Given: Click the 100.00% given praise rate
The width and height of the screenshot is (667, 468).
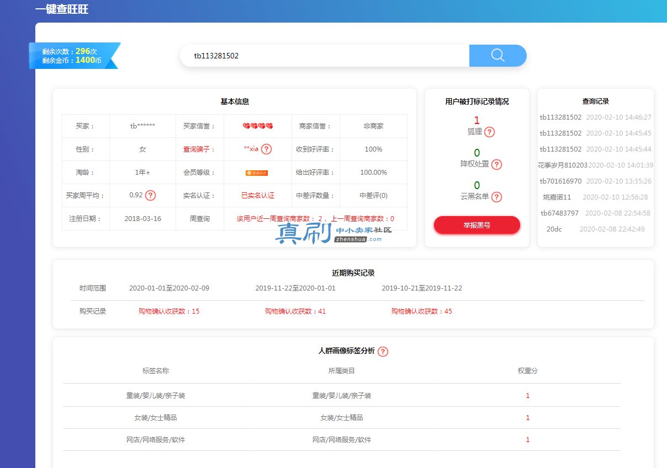Looking at the screenshot, I should click(373, 173).
